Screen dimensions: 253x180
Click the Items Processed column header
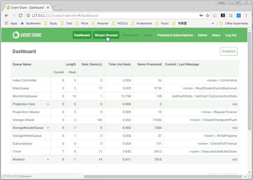[x=149, y=64]
